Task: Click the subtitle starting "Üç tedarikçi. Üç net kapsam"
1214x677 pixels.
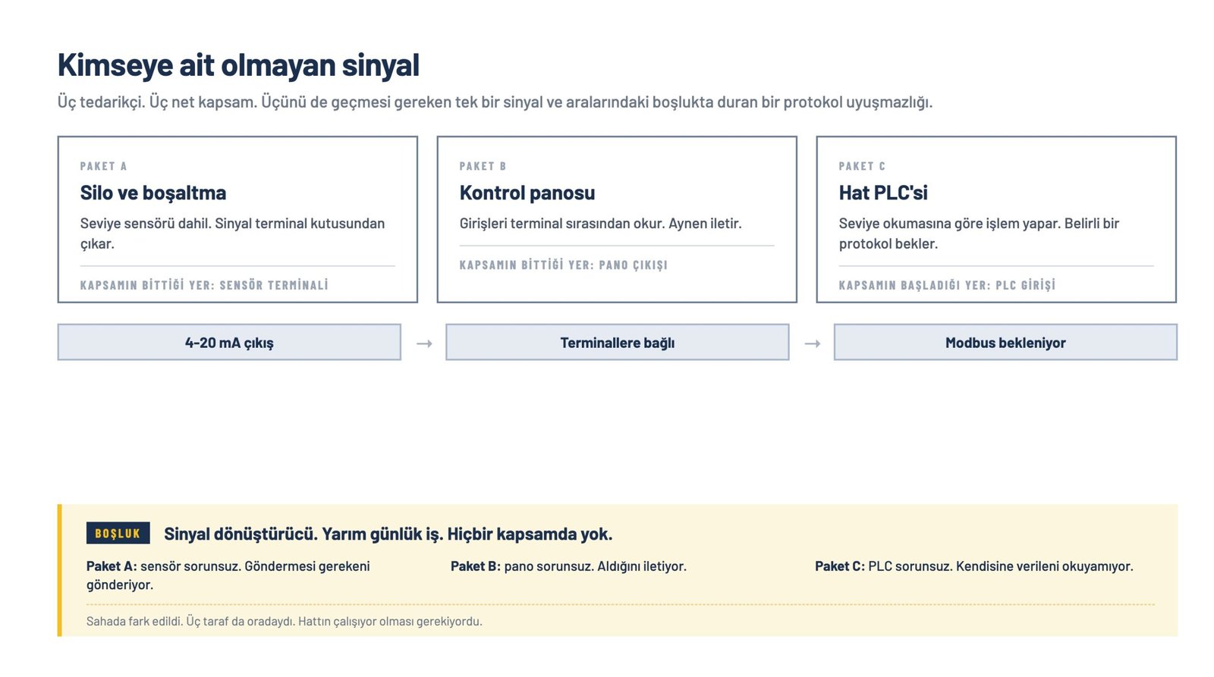Action: tap(495, 102)
